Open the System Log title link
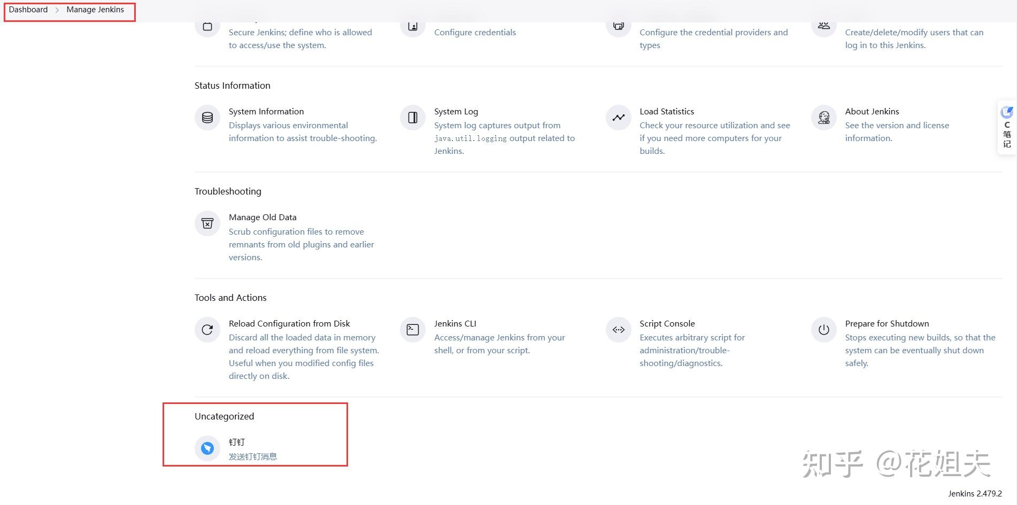 pyautogui.click(x=456, y=111)
